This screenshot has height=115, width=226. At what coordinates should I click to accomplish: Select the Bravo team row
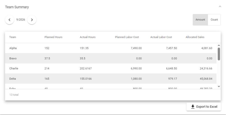pyautogui.click(x=111, y=58)
